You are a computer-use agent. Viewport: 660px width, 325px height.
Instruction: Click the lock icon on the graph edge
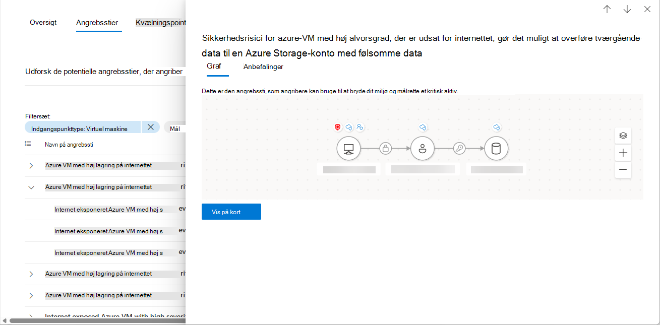point(386,149)
